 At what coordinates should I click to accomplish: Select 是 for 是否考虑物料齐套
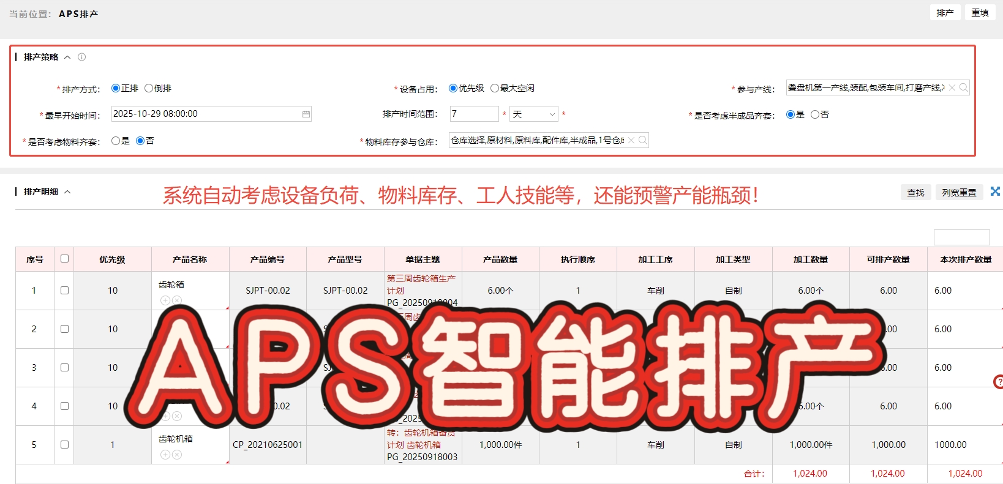tap(115, 141)
